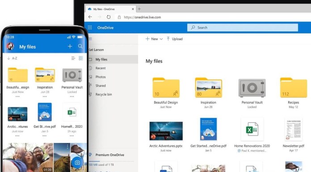Image resolution: width=311 pixels, height=172 pixels.
Task: Reload the page with the refresh icon
Action: (x=109, y=17)
